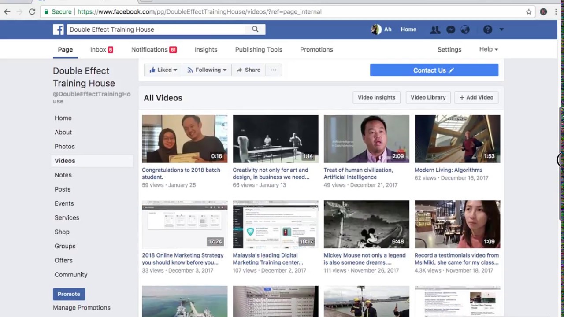Open Events in the sidebar

point(64,203)
